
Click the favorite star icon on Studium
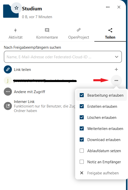point(16,8)
